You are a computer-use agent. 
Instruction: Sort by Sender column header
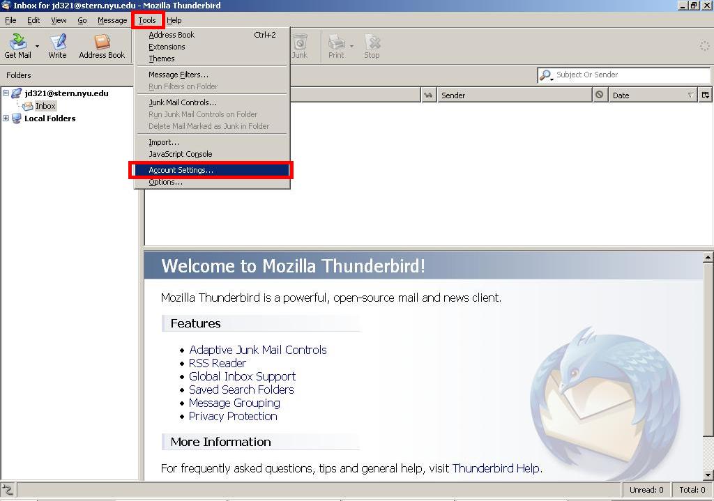pos(514,95)
